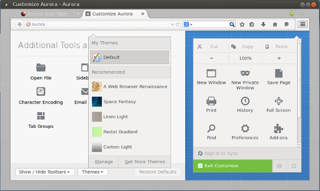This screenshot has height=191, width=320.
Task: Click the Copy button in menu panel
Action: click(x=245, y=47)
